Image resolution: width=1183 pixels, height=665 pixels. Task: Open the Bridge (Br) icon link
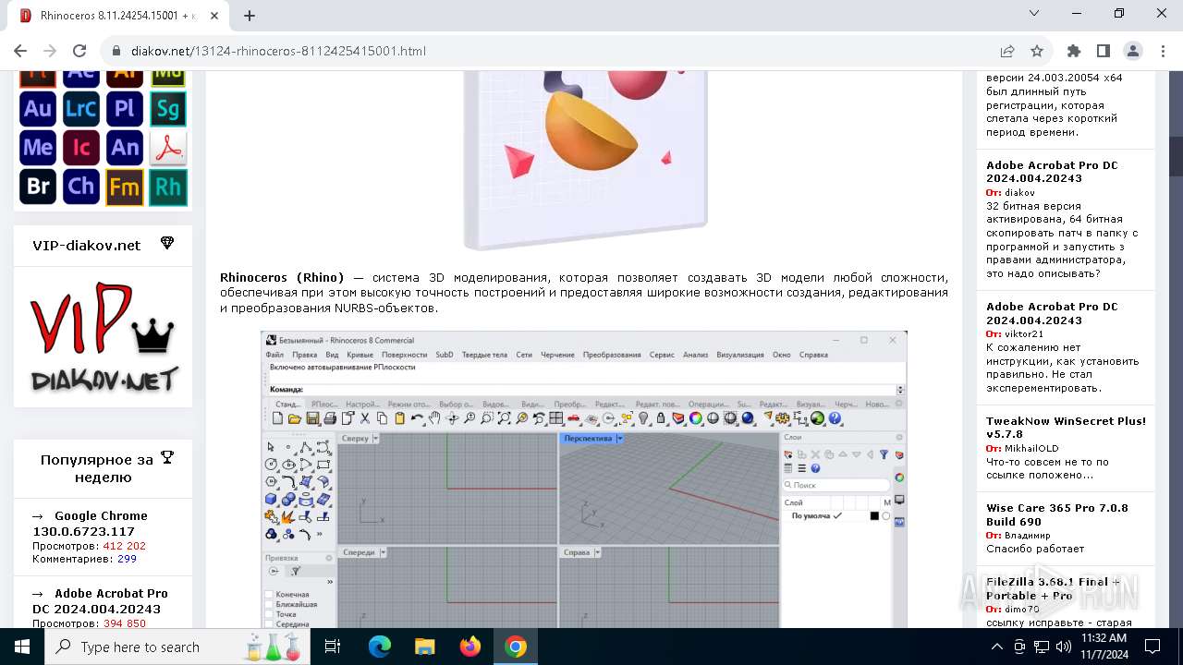click(38, 187)
